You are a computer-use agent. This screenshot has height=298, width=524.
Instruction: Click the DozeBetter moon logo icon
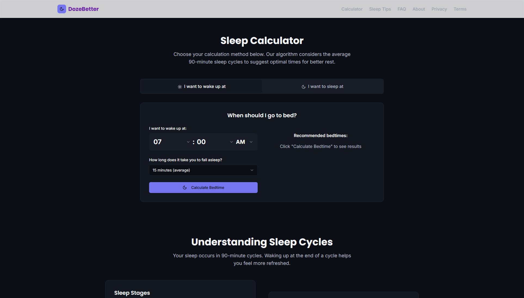tap(61, 9)
